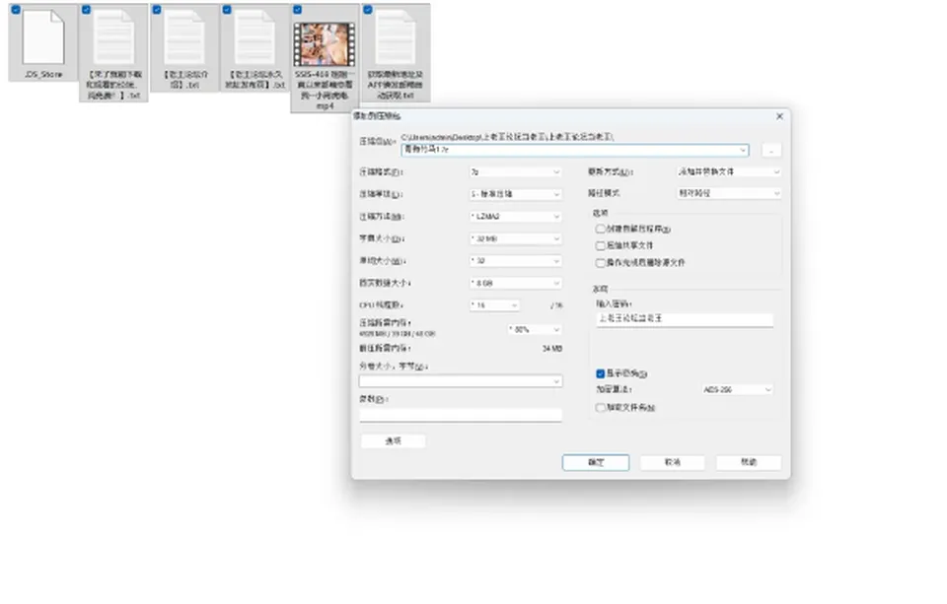Enable the encrypt file names checkbox
This screenshot has width=947, height=604.
click(601, 407)
